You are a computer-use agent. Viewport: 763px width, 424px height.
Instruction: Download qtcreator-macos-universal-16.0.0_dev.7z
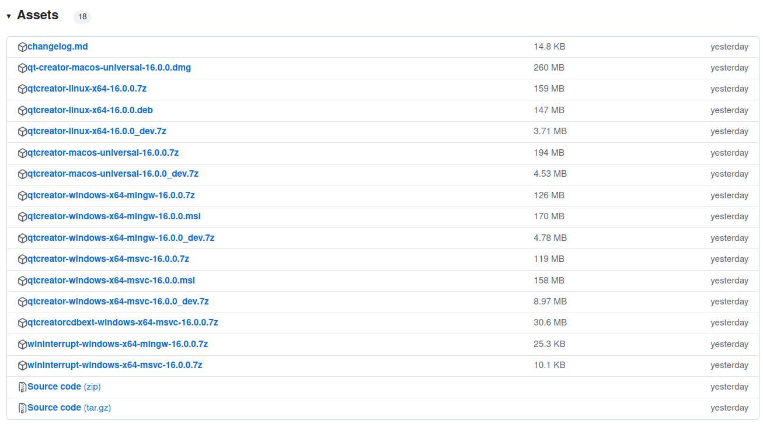[x=113, y=174]
